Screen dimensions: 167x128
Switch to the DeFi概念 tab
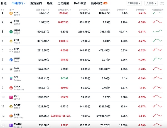(80, 3)
